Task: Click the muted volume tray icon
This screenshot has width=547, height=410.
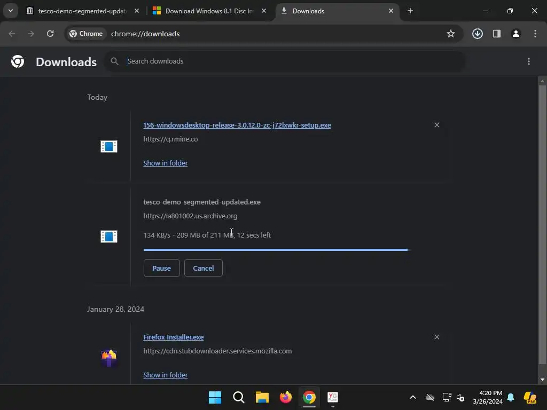Action: 460,397
